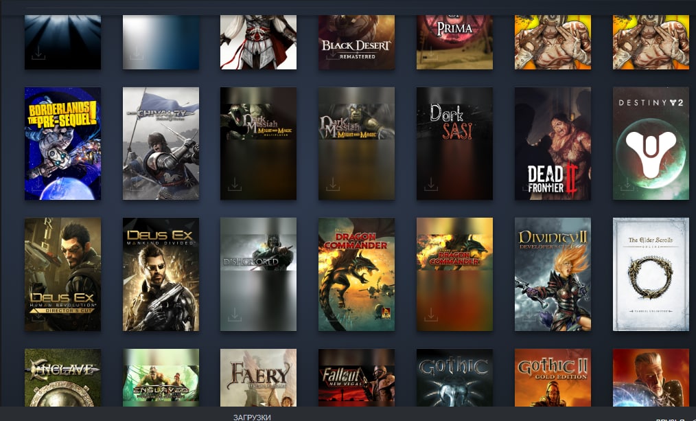The height and width of the screenshot is (421, 696).
Task: Open Gothic II Gold Edition cover
Action: pyautogui.click(x=553, y=378)
